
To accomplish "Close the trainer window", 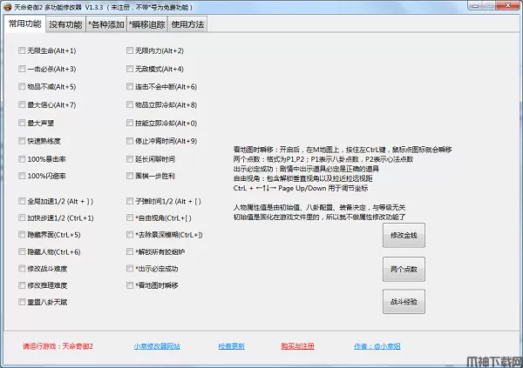I will click(x=507, y=5).
